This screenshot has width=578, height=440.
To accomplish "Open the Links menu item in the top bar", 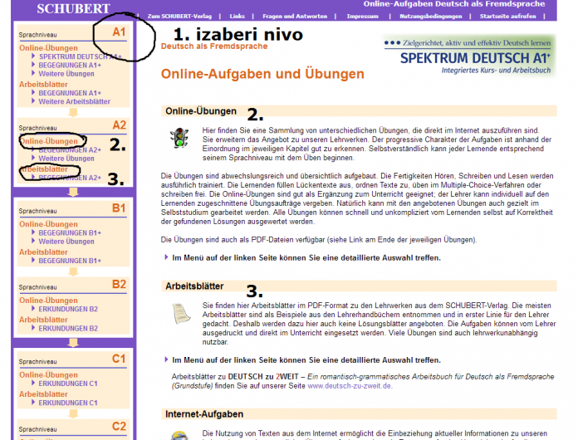I will coord(237,16).
